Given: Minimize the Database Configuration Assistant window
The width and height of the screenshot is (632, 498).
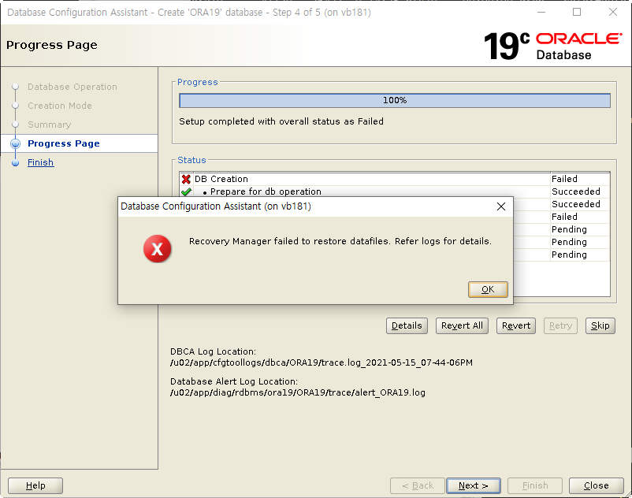Looking at the screenshot, I should pyautogui.click(x=541, y=12).
